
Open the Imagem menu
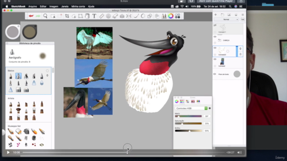coord(54,6)
